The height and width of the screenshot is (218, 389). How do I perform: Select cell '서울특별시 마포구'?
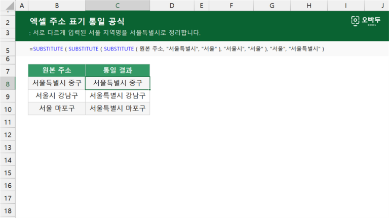coord(118,108)
